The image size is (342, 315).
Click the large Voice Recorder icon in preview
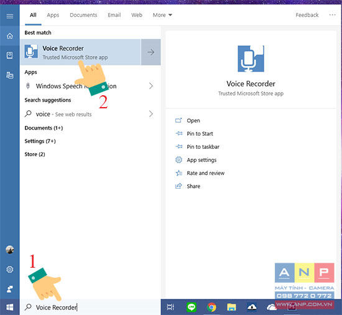pyautogui.click(x=251, y=59)
